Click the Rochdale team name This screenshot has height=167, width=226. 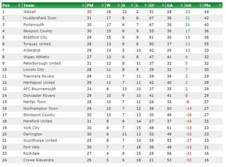coord(31,153)
